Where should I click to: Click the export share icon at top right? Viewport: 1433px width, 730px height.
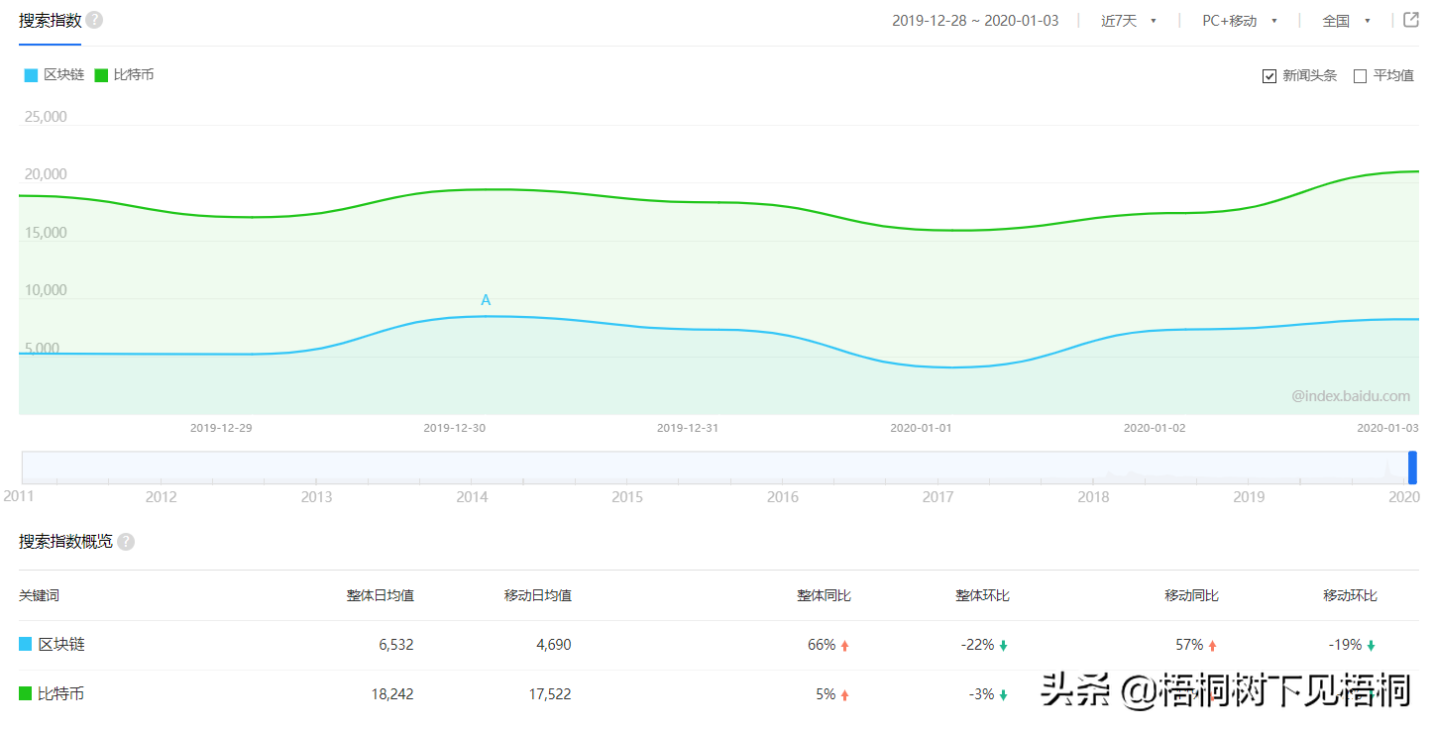point(1411,20)
